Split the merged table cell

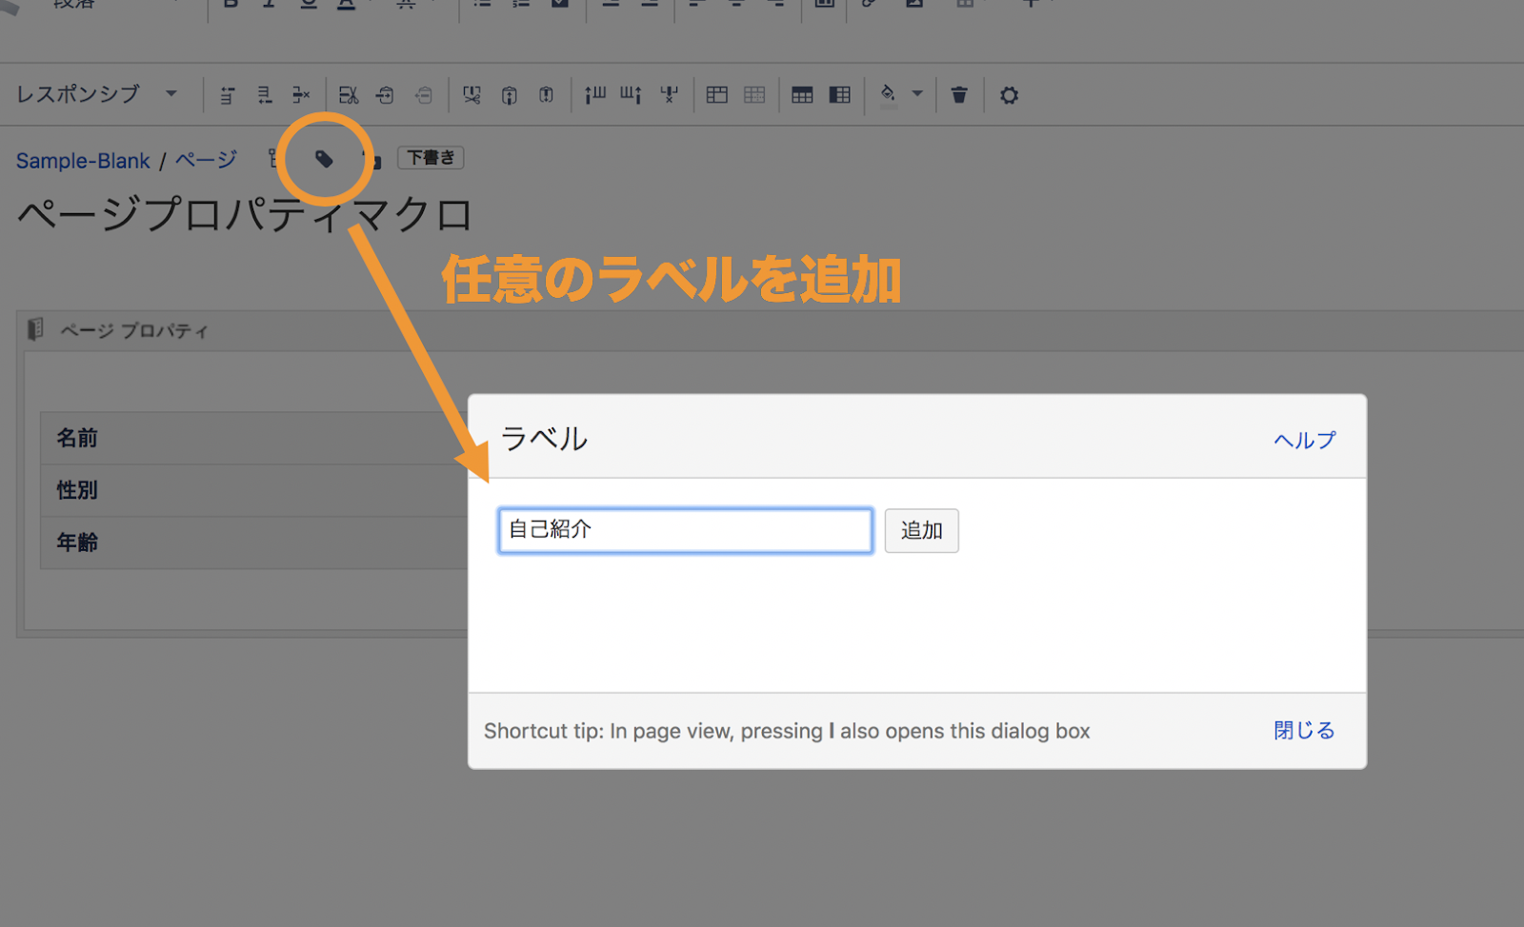(754, 95)
